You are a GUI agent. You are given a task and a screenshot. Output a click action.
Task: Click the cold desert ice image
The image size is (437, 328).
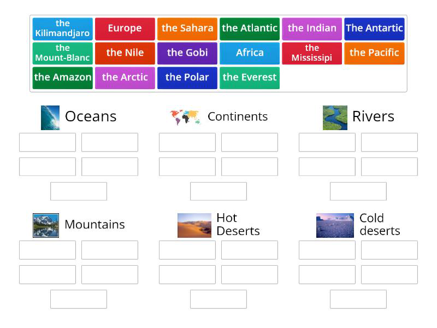pos(335,225)
